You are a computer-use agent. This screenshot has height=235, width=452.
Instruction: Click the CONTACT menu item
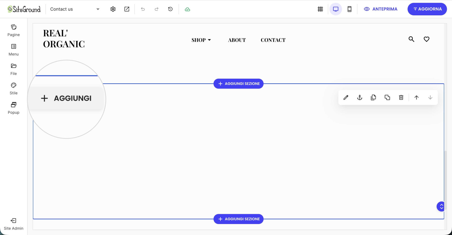[273, 40]
